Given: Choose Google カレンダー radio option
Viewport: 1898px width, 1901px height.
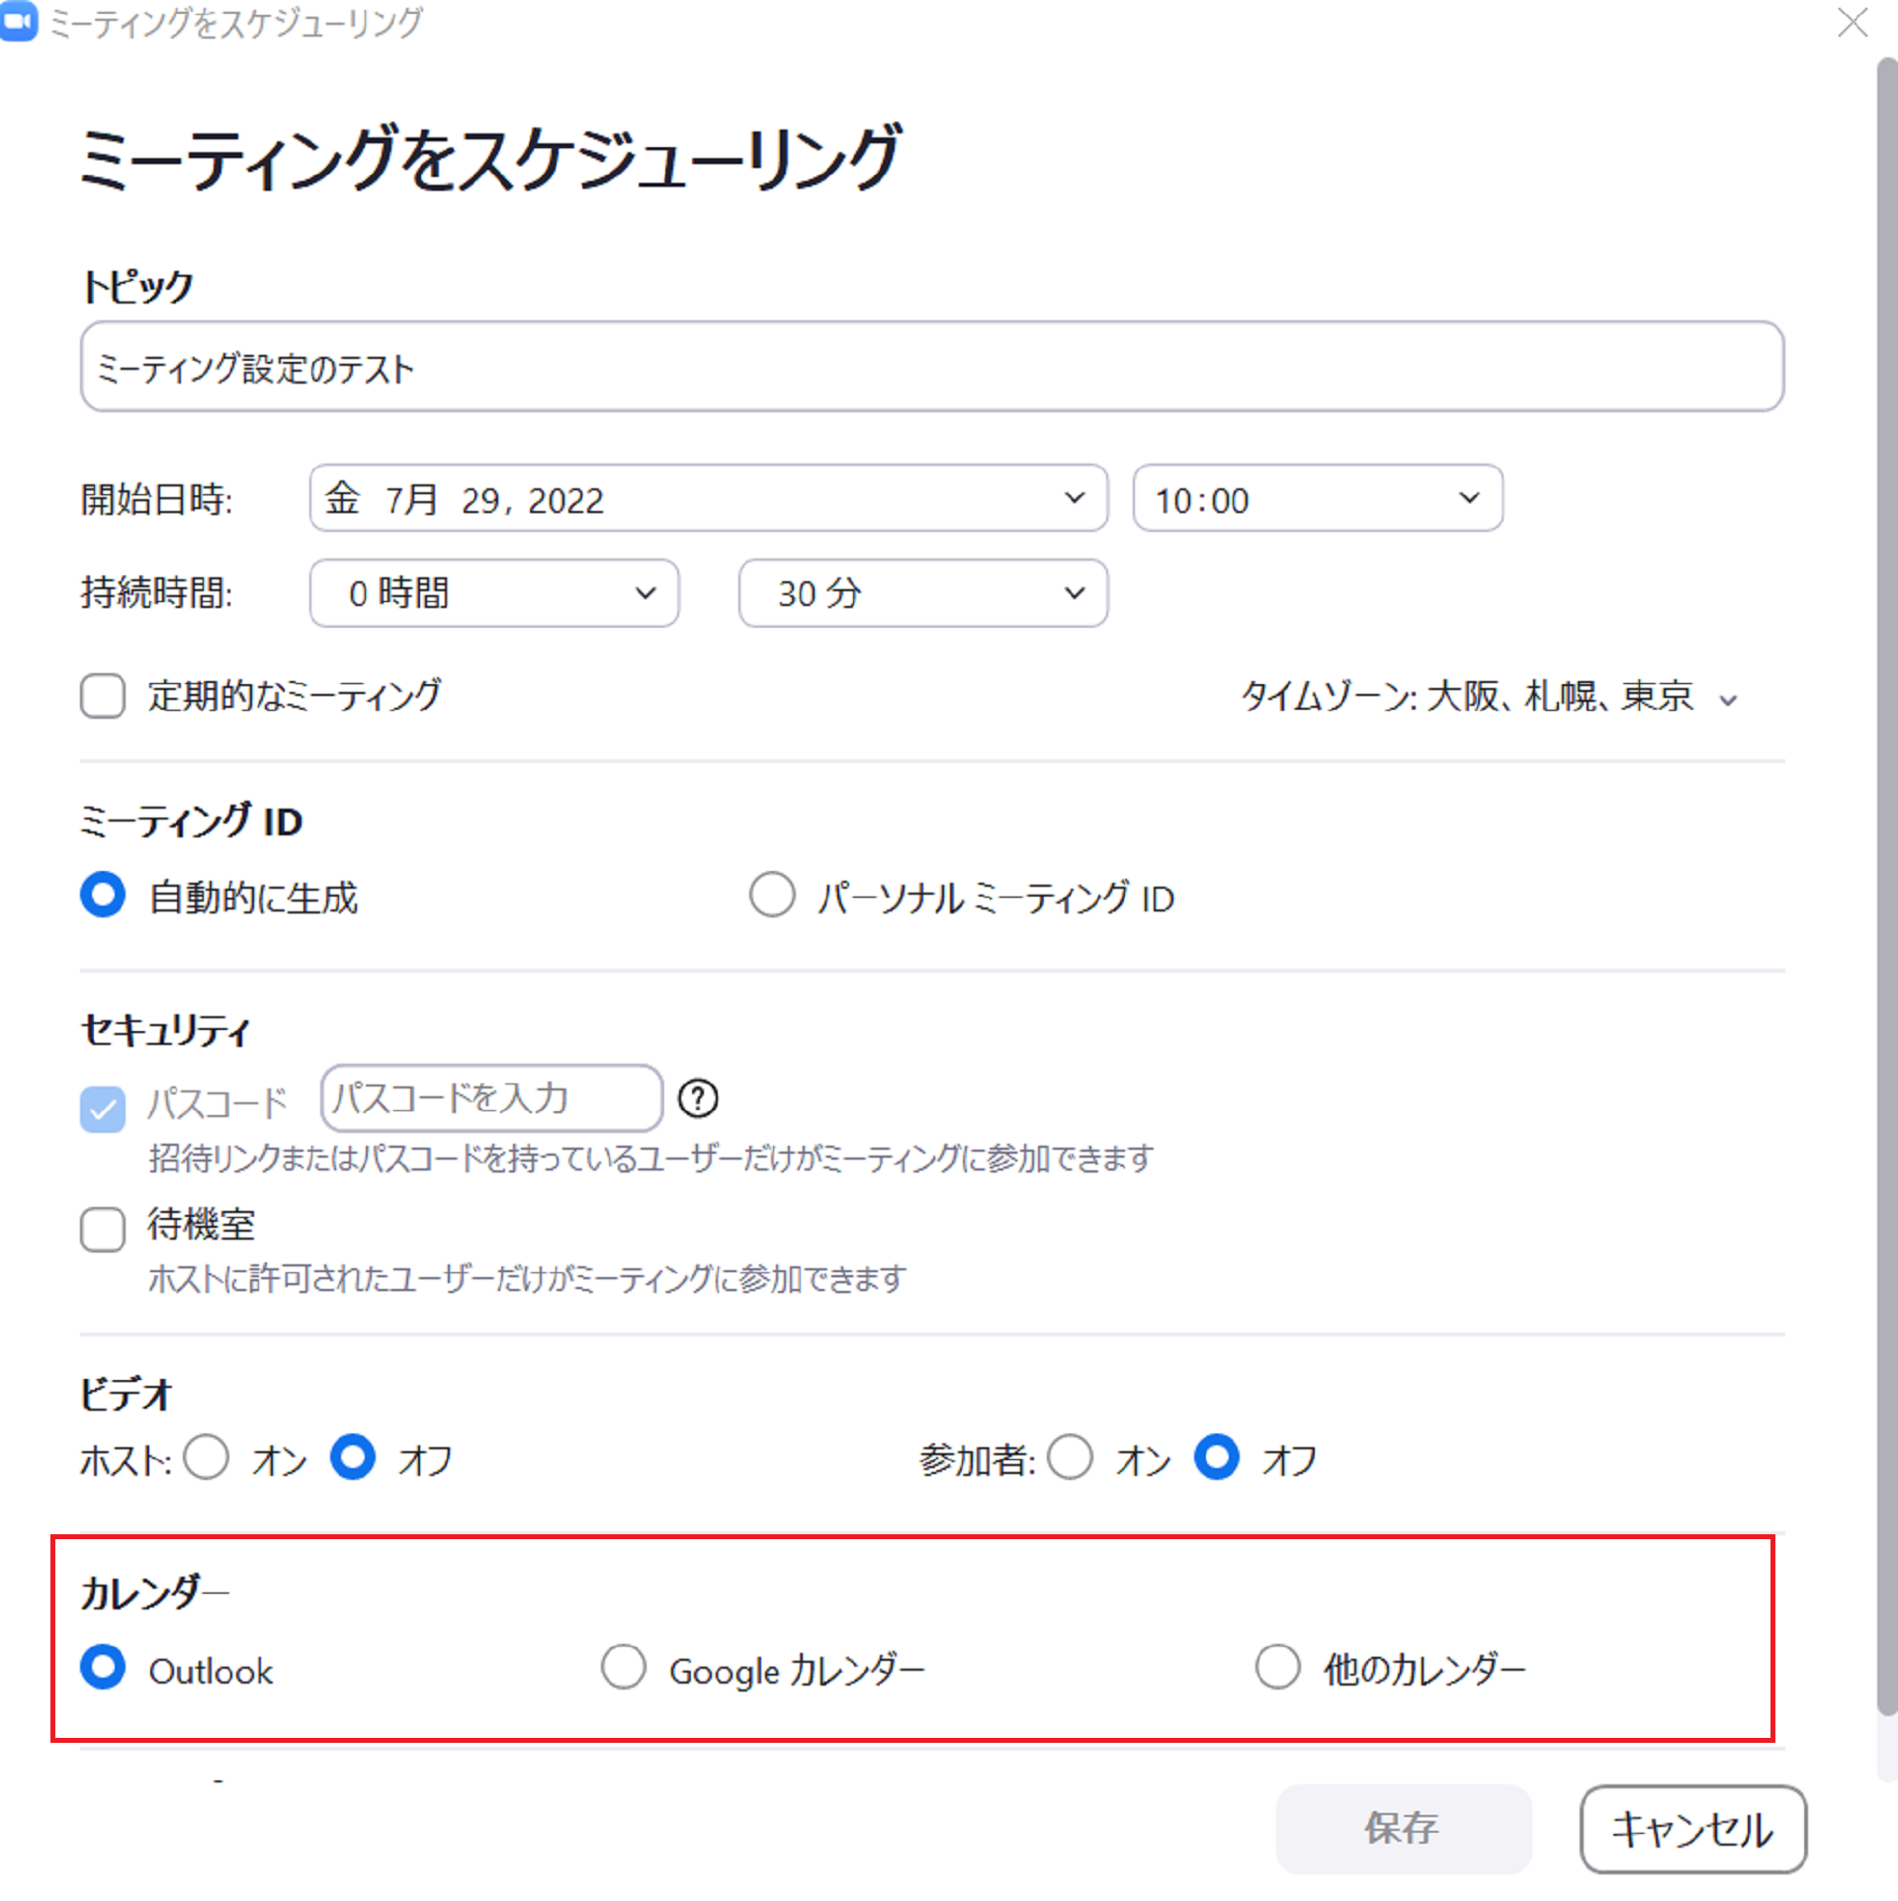Looking at the screenshot, I should [x=624, y=1668].
